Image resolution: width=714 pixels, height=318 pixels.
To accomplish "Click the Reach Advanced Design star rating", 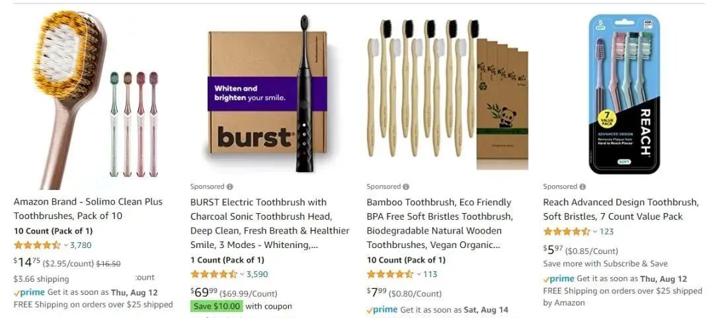I will tap(567, 232).
